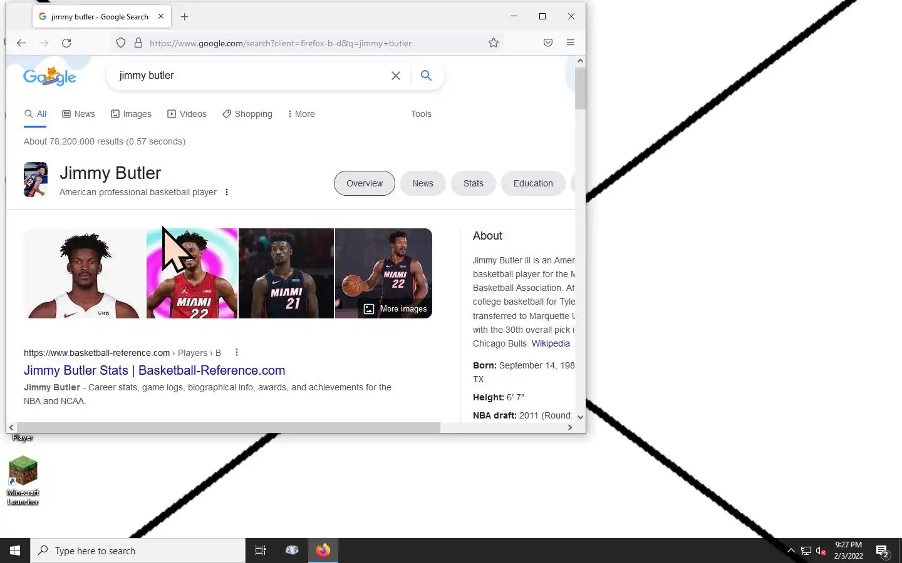Click inside the Google search input field

pos(251,76)
